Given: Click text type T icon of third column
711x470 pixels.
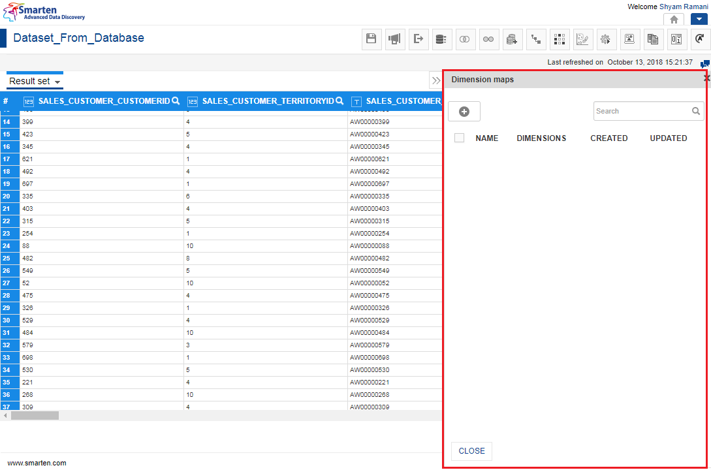Looking at the screenshot, I should (x=356, y=102).
